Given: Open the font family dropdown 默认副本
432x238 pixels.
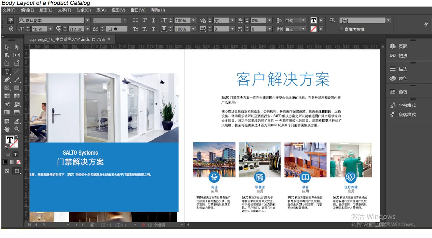Looking at the screenshot, I should [87, 20].
